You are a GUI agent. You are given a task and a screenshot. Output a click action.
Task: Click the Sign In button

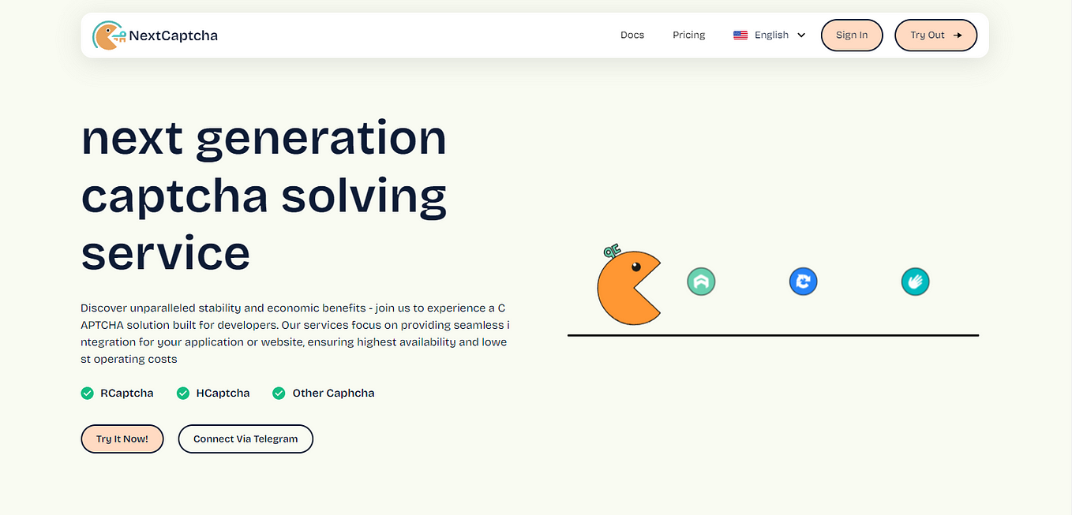[x=852, y=35]
